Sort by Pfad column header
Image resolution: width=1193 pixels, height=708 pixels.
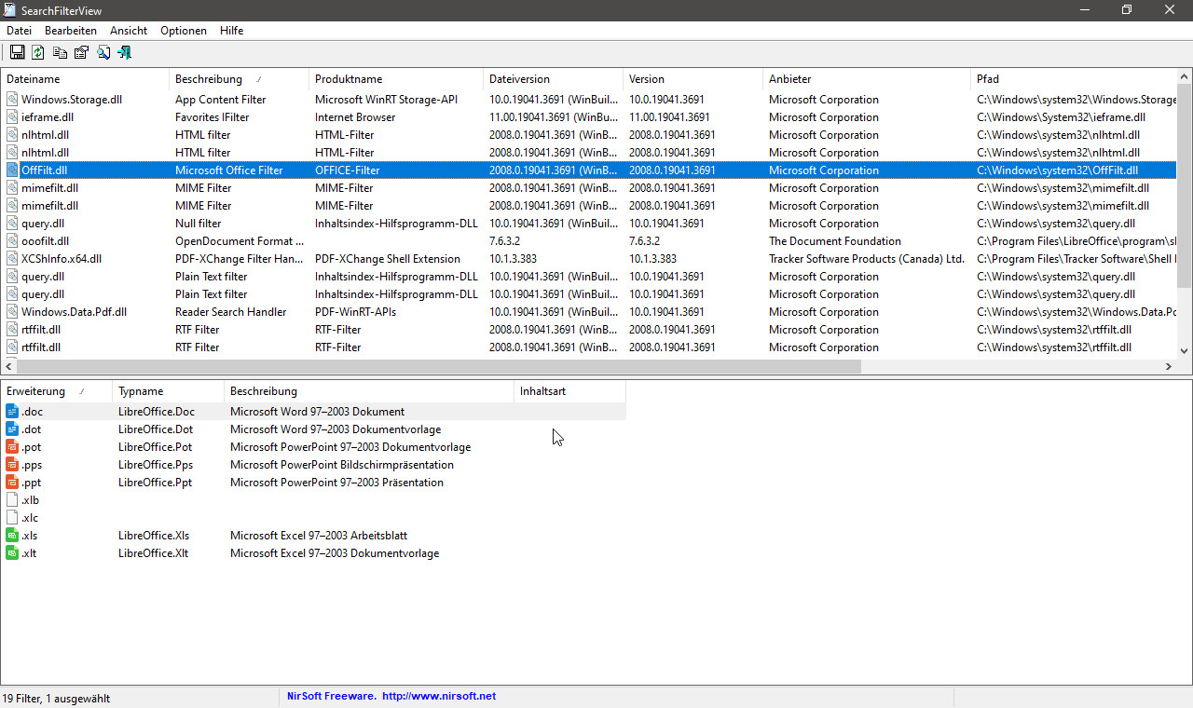[x=1074, y=79]
